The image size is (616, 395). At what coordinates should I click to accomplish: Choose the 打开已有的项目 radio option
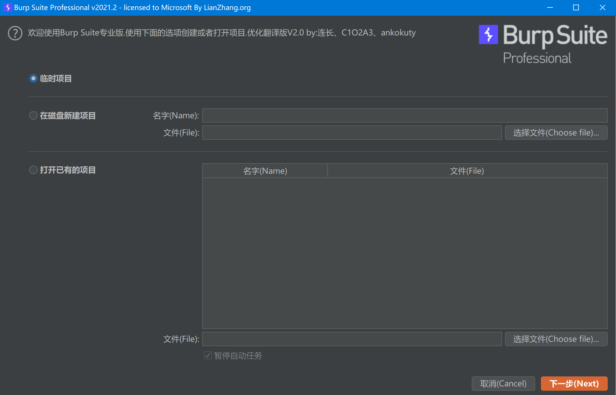pyautogui.click(x=33, y=170)
